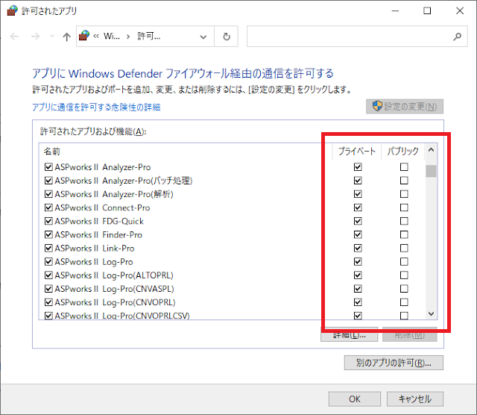Click the Forward arrow navigation icon
This screenshot has width=477, height=415.
(x=36, y=37)
